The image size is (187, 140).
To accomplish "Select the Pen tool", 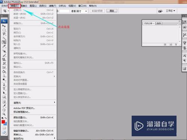I will click(x=4, y=85).
